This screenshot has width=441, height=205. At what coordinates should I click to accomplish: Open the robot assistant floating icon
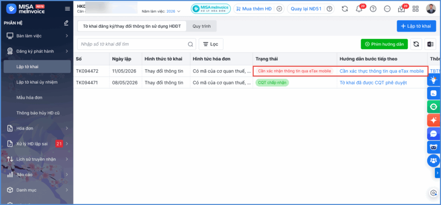[x=433, y=147]
